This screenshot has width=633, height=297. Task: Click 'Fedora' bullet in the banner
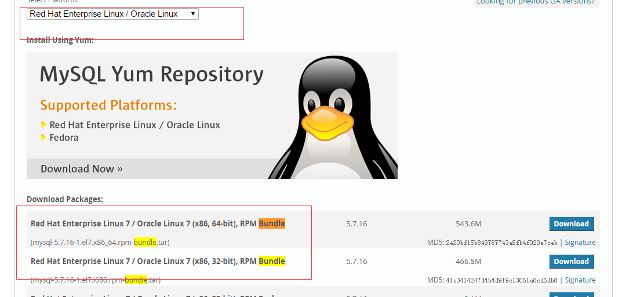coord(64,137)
